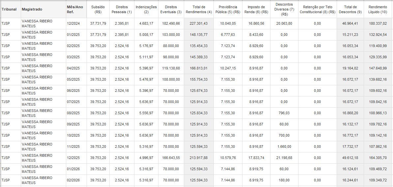Click the 5.476,97 indenizações cell
The width and height of the screenshot is (393, 187).
point(146,79)
